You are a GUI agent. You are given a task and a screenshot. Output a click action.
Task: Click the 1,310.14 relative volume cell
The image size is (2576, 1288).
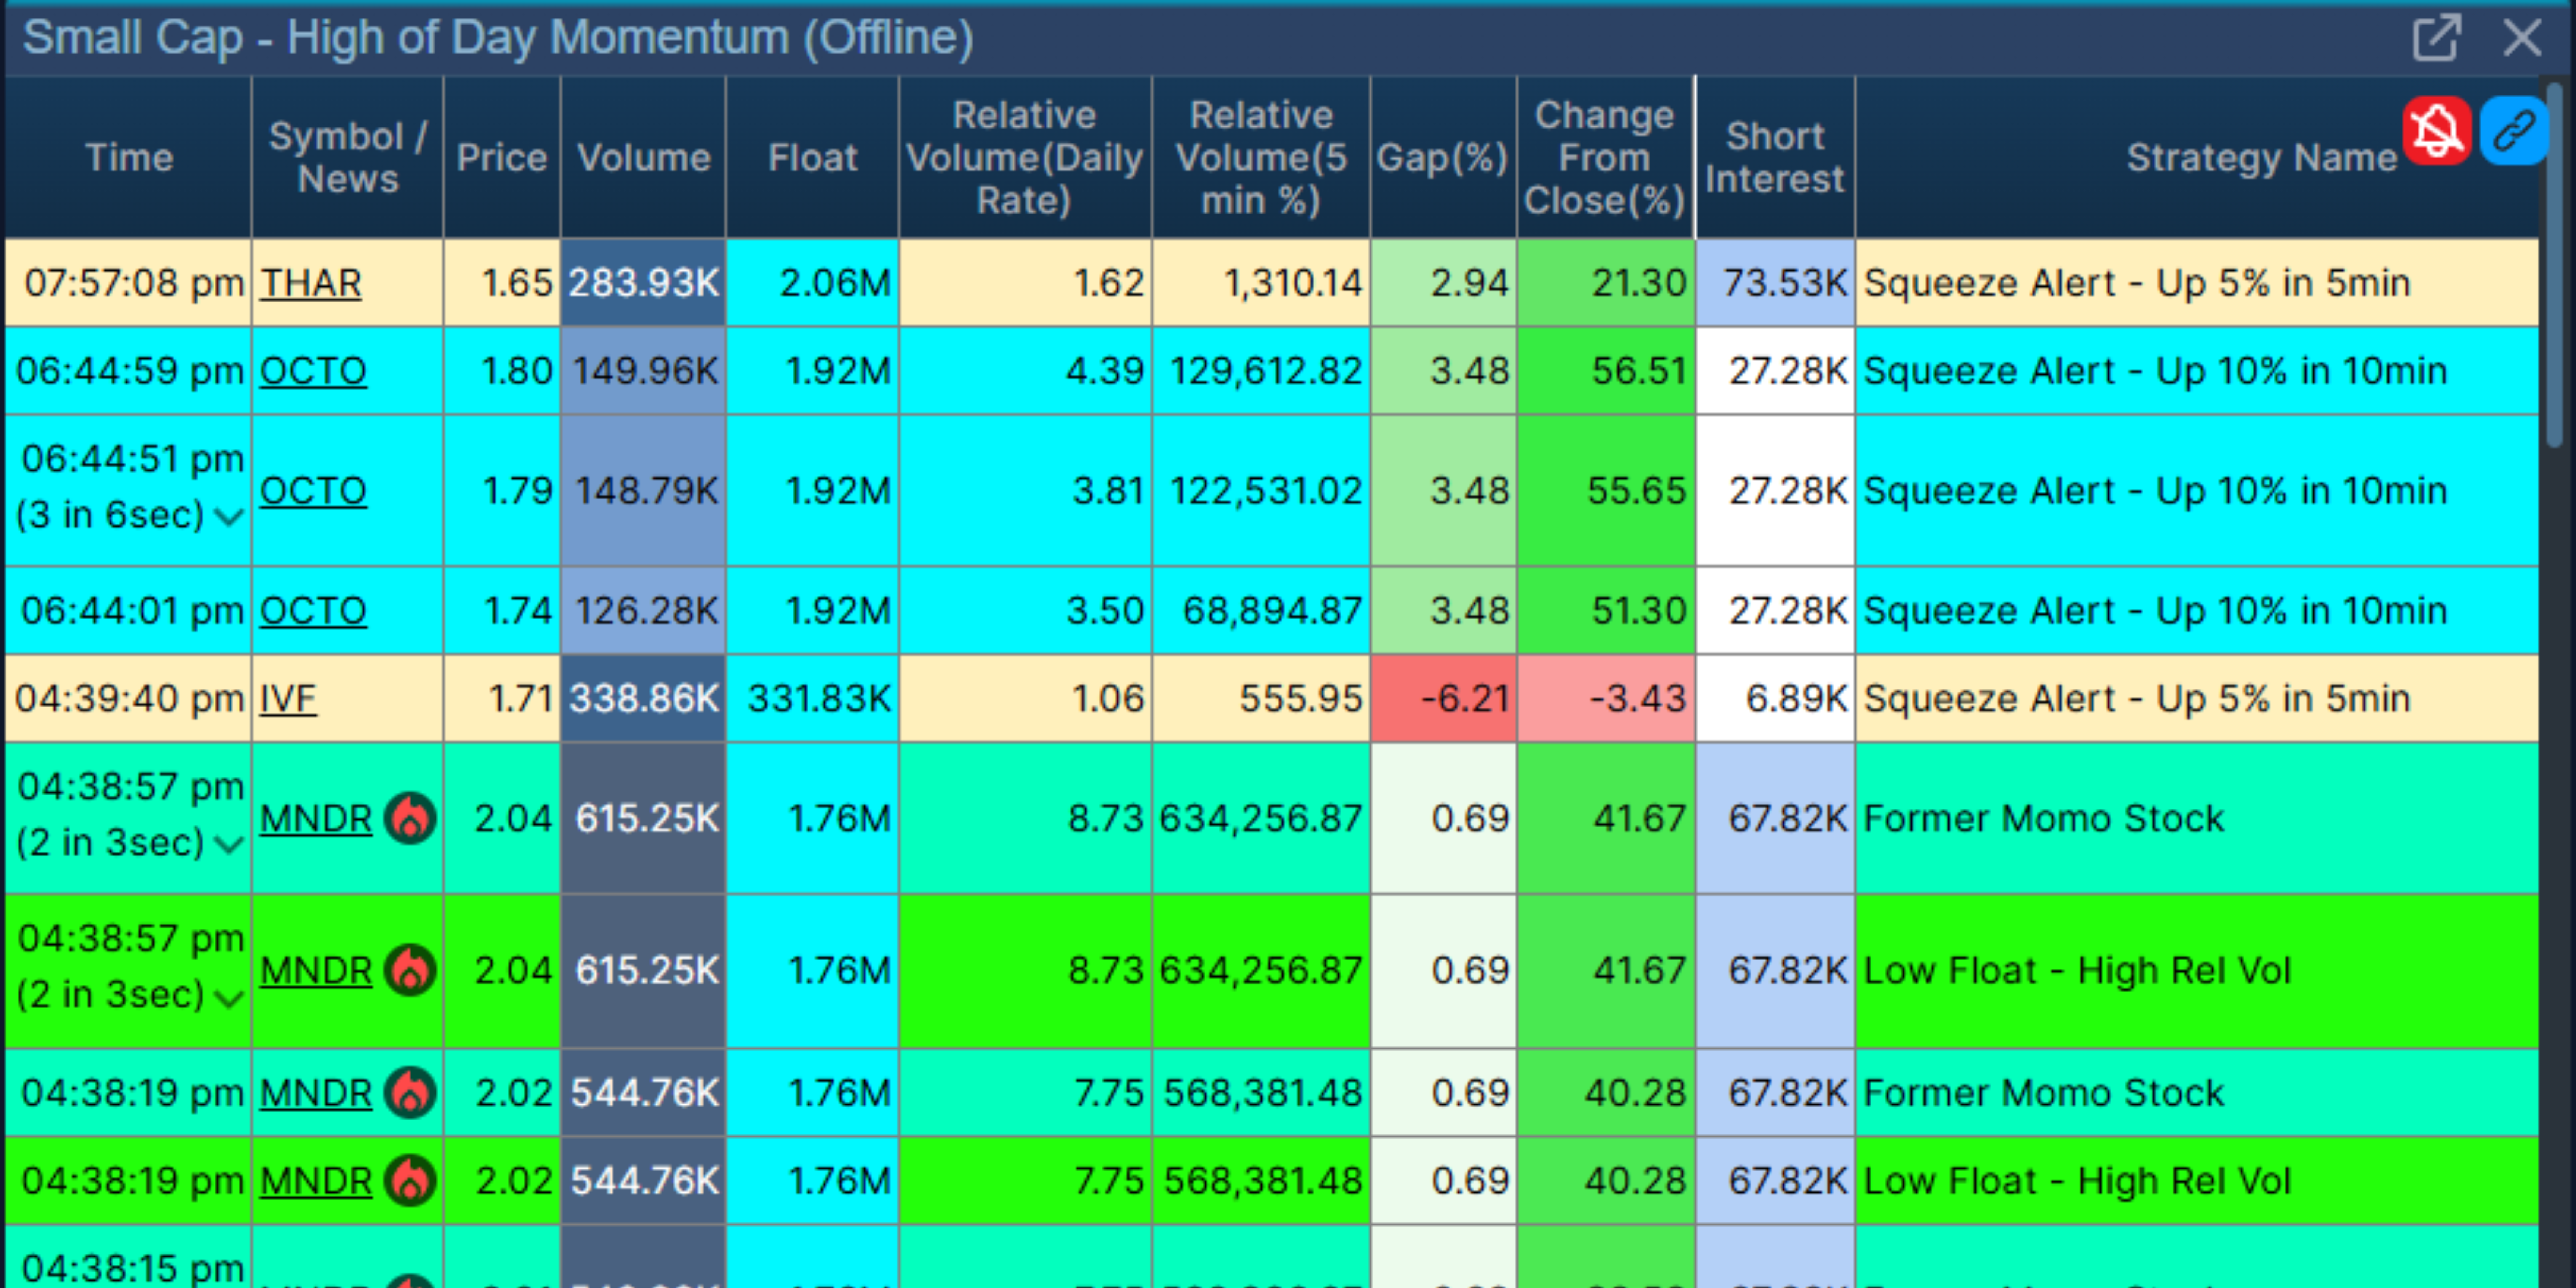[1261, 283]
